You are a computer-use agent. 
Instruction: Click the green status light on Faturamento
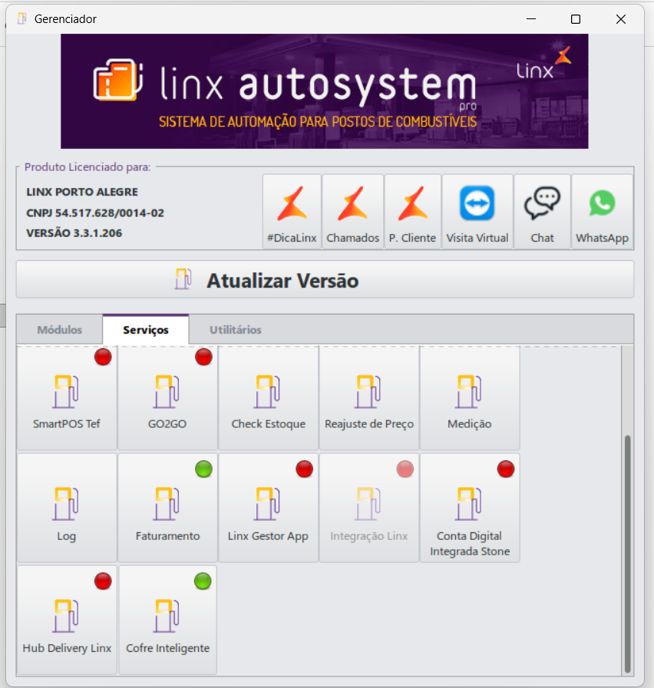point(203,469)
